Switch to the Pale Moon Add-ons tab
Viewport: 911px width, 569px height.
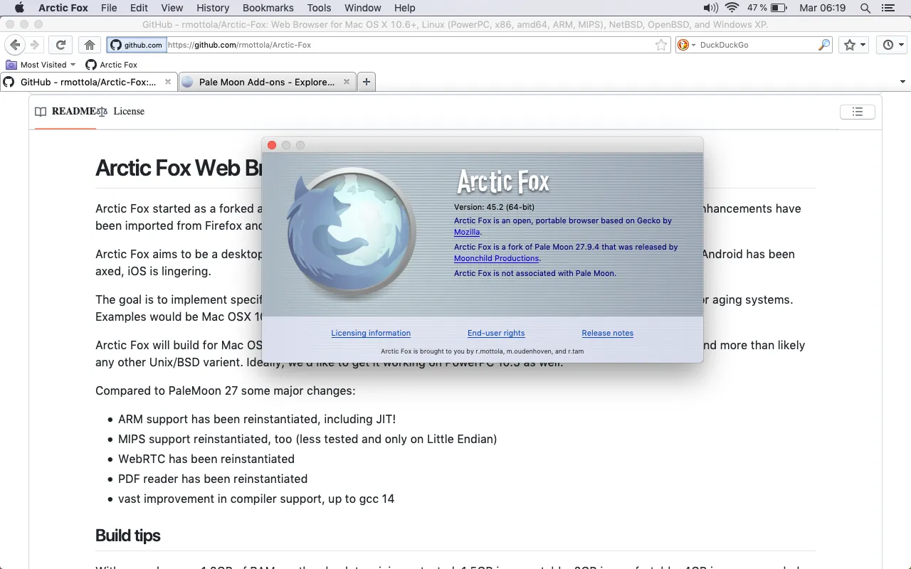[x=263, y=82]
